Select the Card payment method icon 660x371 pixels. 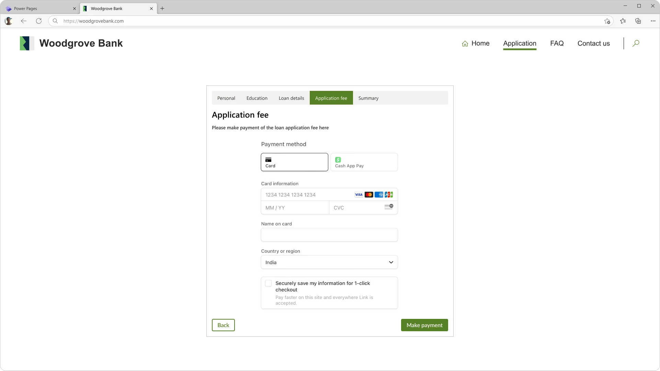click(269, 159)
